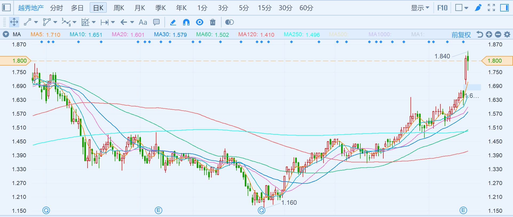Enter fullscreen chart mode

click(x=491, y=8)
